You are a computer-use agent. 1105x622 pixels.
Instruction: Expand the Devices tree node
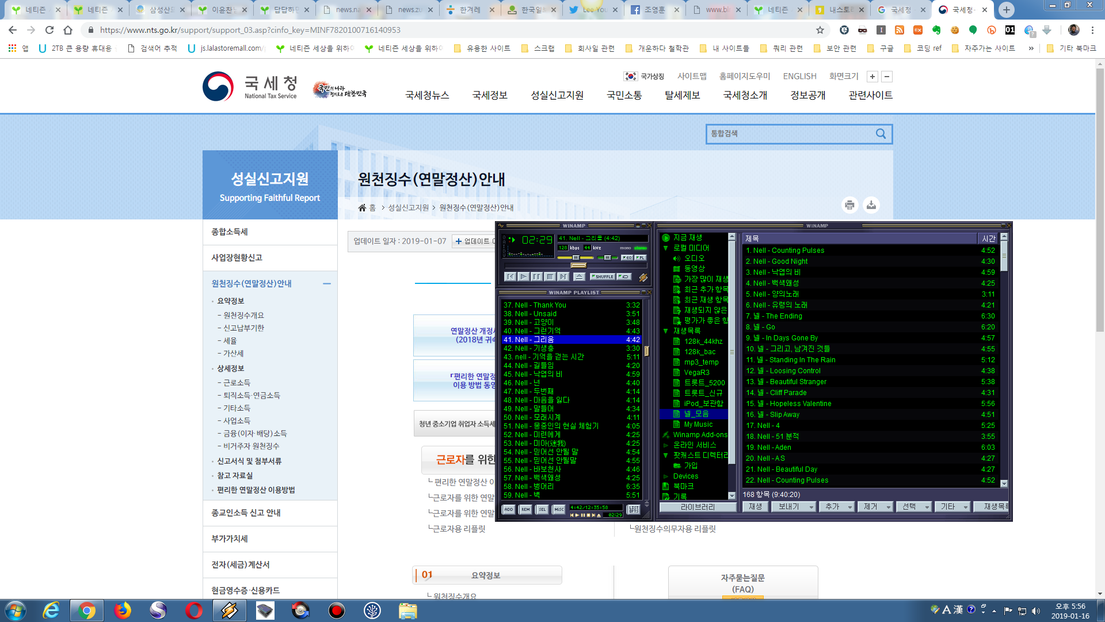coord(665,476)
